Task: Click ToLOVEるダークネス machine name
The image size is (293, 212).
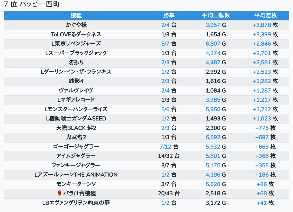Action: click(x=76, y=34)
